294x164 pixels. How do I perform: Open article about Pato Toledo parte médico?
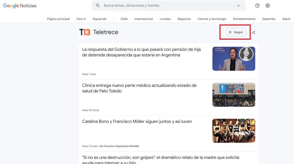pyautogui.click(x=139, y=88)
